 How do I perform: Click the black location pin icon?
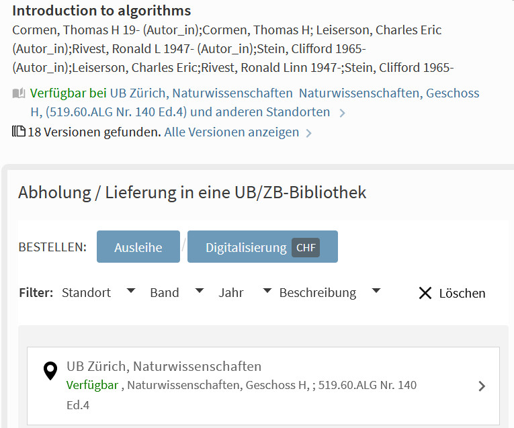(x=50, y=371)
